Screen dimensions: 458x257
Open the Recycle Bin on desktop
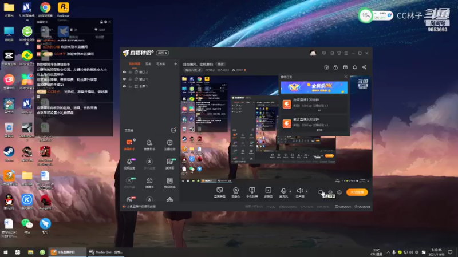[x=9, y=130]
